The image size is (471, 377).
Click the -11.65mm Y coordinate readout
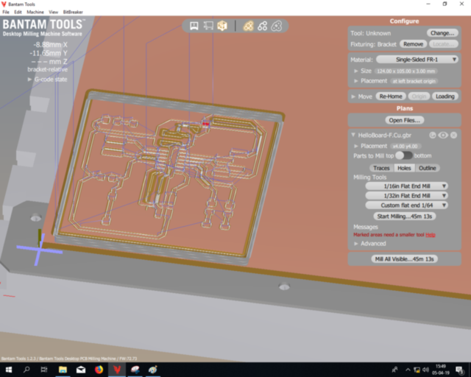pyautogui.click(x=49, y=53)
